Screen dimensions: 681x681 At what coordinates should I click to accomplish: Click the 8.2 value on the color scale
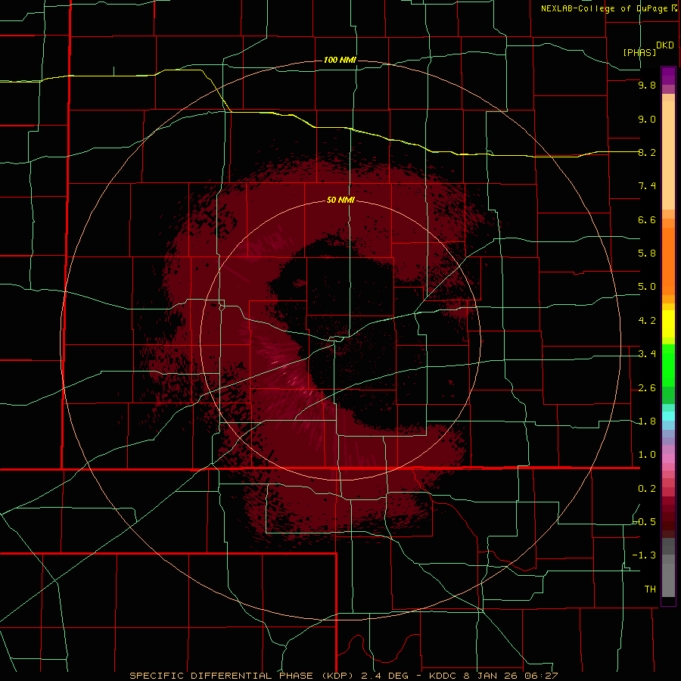click(647, 152)
